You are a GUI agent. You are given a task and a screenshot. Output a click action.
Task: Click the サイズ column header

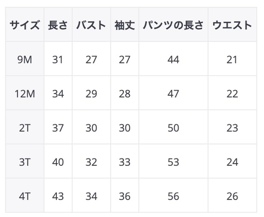point(24,25)
